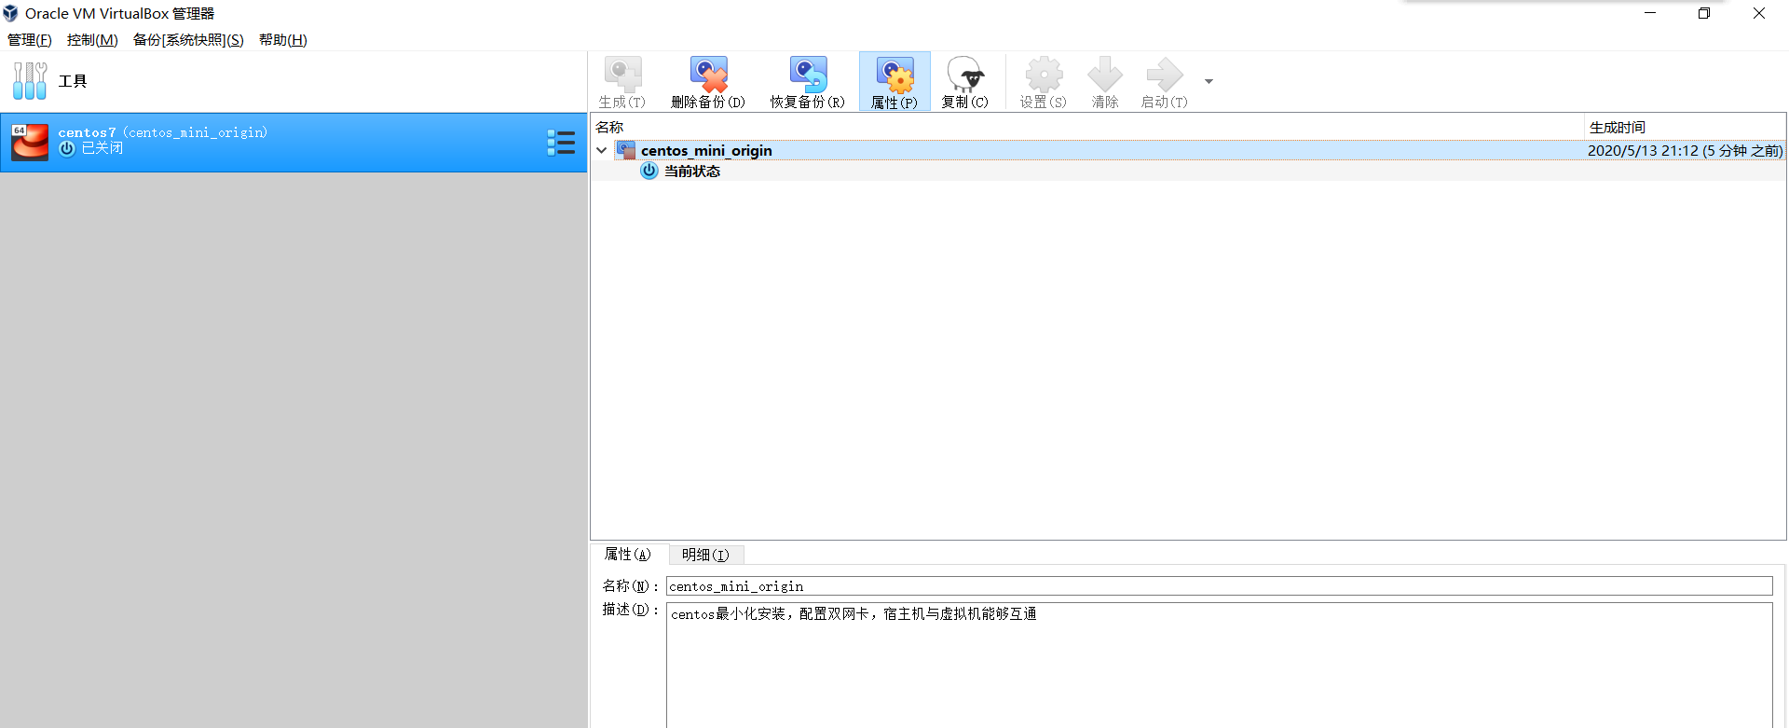This screenshot has width=1789, height=728.
Task: Switch to the 属性(A) tab
Action: [628, 555]
